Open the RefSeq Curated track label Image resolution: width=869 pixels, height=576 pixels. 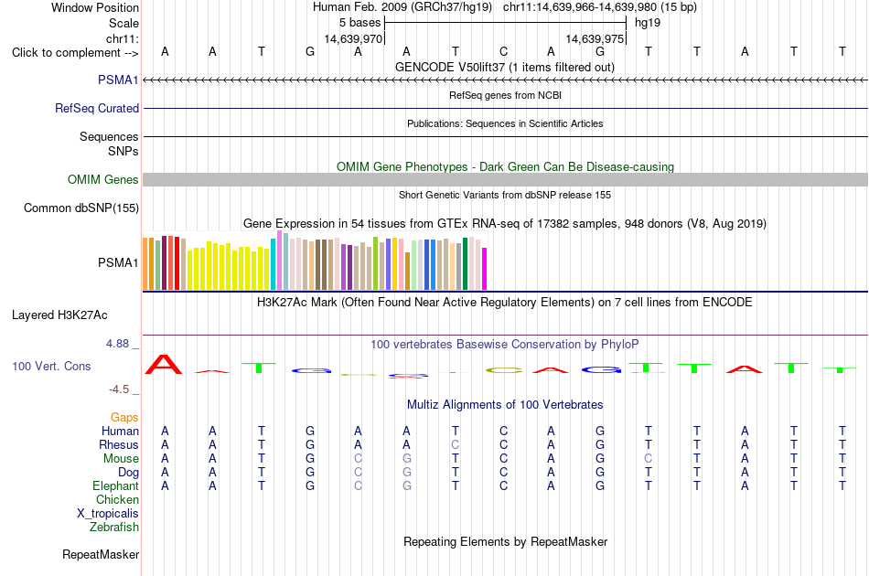pos(96,109)
